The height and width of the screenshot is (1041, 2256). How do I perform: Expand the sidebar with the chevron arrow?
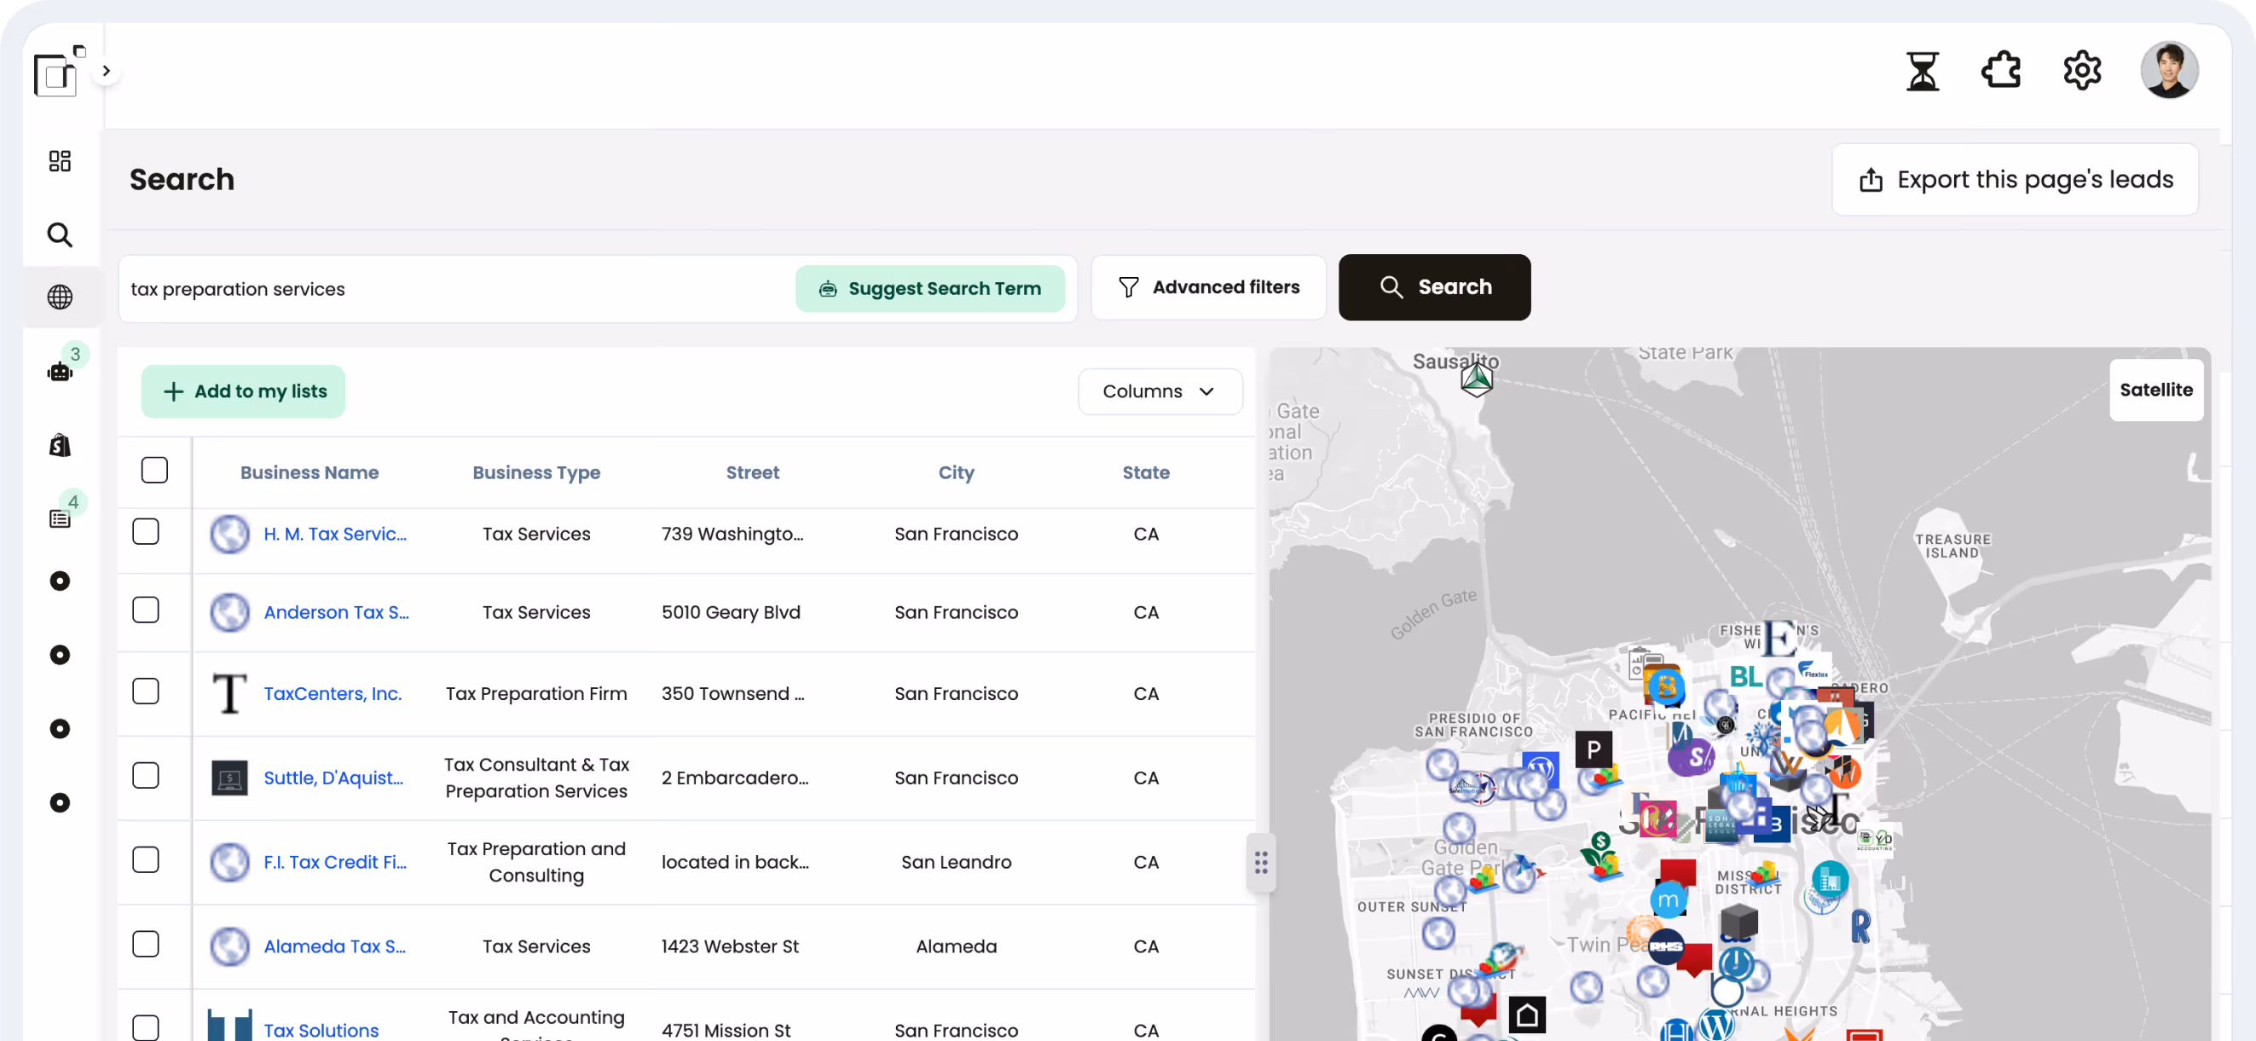[x=106, y=70]
